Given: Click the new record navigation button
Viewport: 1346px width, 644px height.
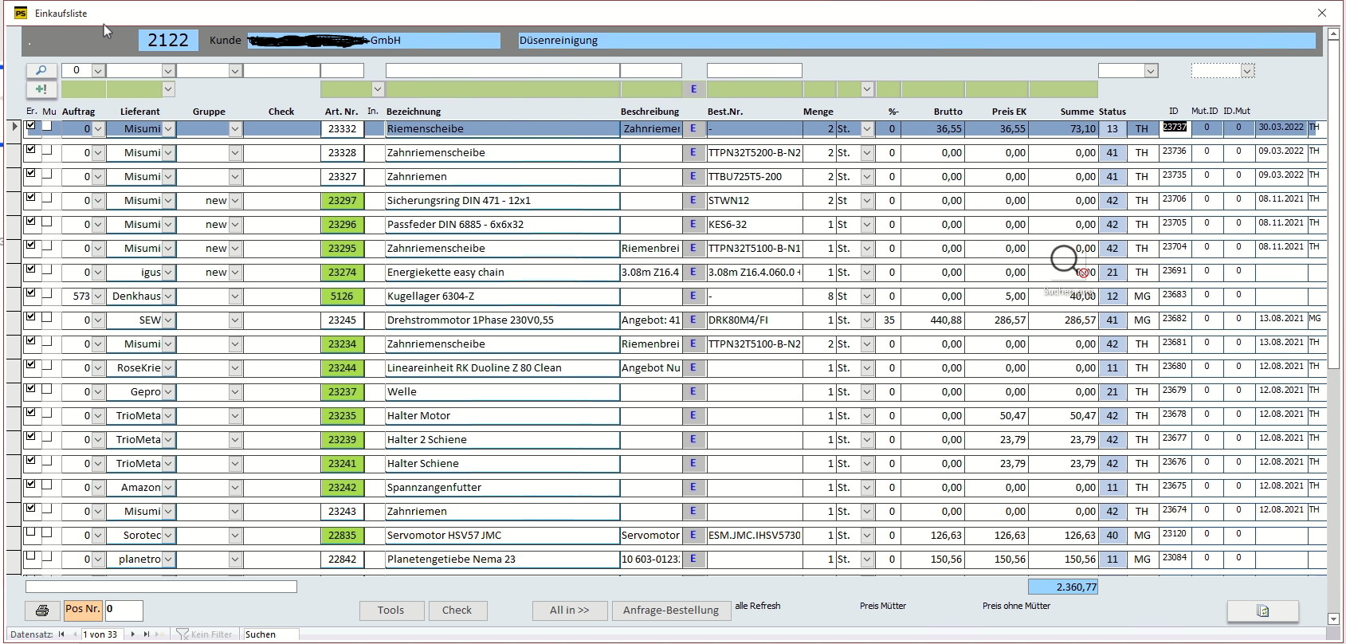Looking at the screenshot, I should point(160,634).
